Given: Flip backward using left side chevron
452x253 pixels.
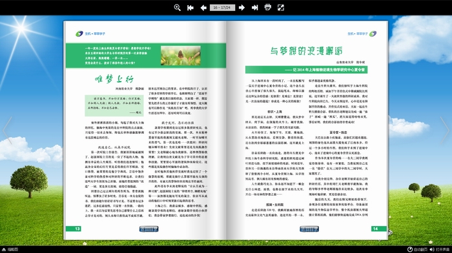Looking at the screenshot, I should (x=8, y=130).
